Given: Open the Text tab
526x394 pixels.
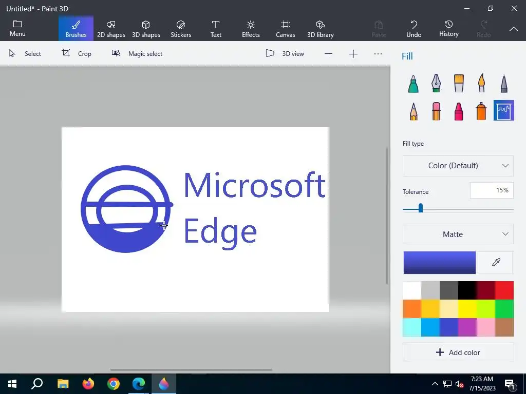Looking at the screenshot, I should tap(216, 29).
